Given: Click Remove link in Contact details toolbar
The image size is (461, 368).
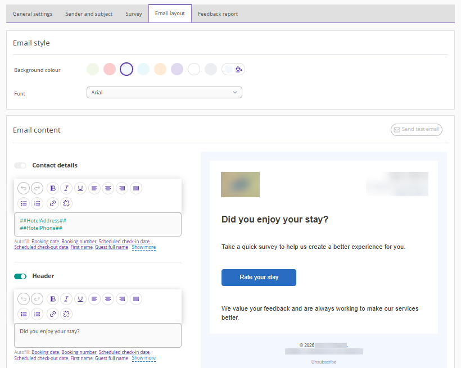Looking at the screenshot, I should [66, 203].
